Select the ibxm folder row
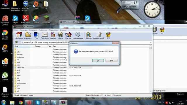Image resolution: width=187 pixels, height=105 pixels. coord(53,75)
